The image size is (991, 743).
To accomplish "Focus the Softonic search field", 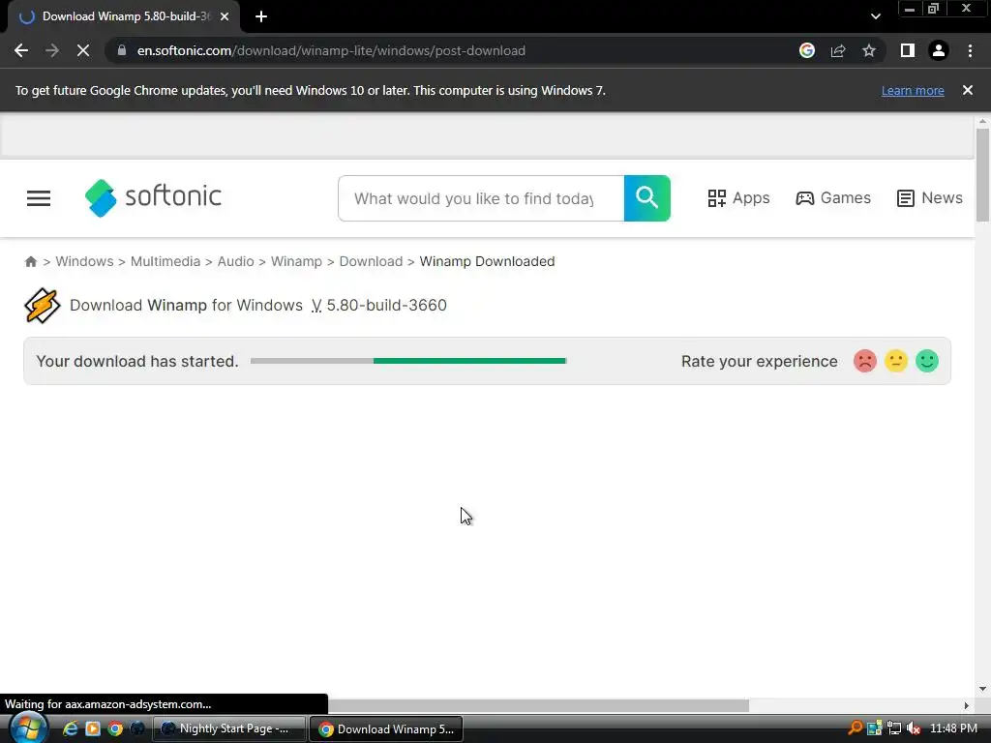I will point(481,198).
